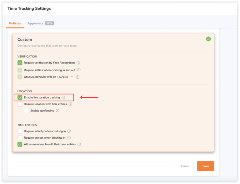This screenshot has height=184, width=240.
Task: Open info icon for Face Recognition verification
Action: coord(78,63)
